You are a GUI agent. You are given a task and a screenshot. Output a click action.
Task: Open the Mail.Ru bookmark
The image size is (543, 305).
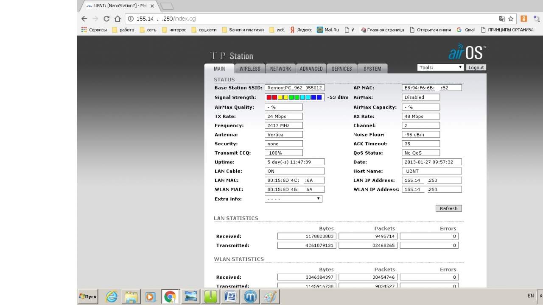coord(328,30)
